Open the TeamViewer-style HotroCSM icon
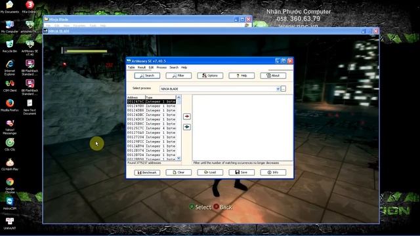 (x=10, y=203)
